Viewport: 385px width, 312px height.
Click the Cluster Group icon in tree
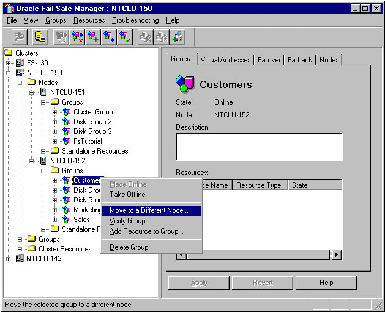[67, 112]
